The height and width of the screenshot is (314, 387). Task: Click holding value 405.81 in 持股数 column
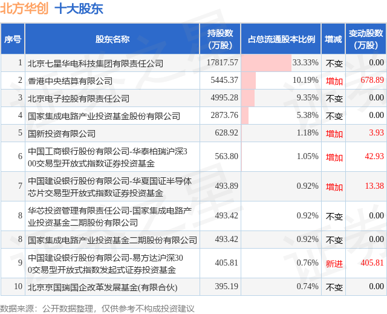point(226,263)
